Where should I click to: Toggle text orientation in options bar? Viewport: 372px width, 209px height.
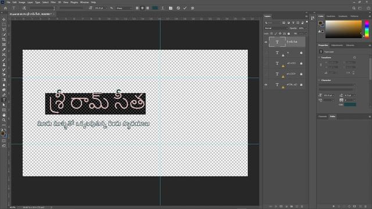click(x=24, y=8)
